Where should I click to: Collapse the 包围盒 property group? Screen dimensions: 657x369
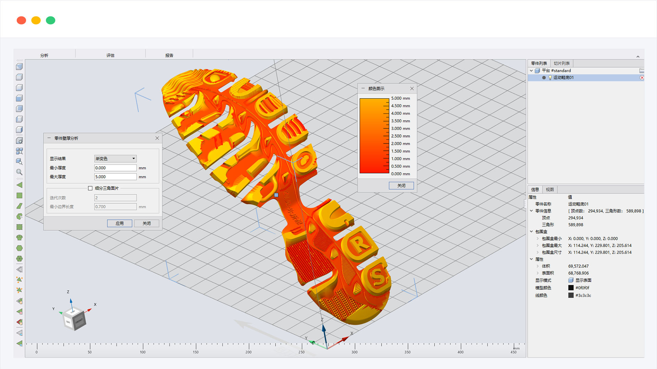[531, 232]
